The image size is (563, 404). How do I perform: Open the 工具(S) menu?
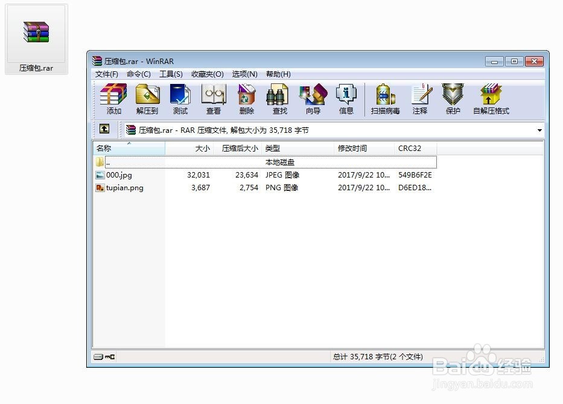click(x=171, y=74)
